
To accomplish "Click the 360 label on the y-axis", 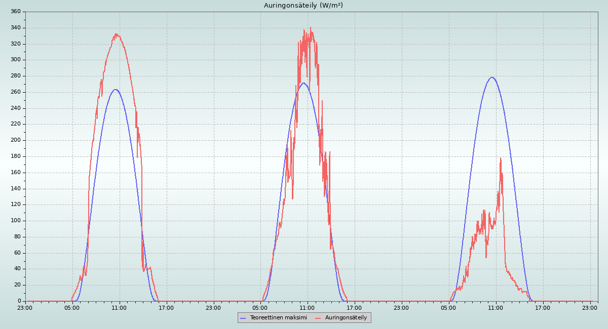I will tap(16, 12).
